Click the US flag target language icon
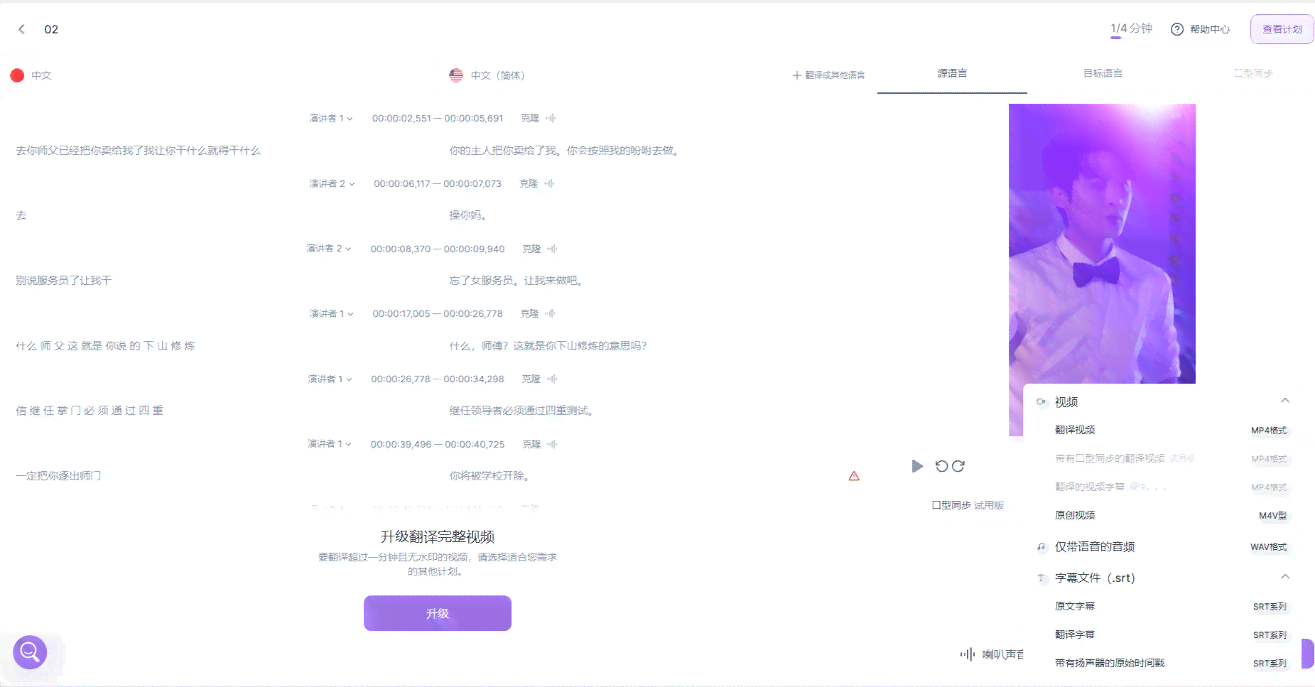The height and width of the screenshot is (687, 1315). 456,75
